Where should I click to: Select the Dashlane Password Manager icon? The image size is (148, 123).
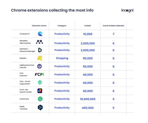[40, 50]
